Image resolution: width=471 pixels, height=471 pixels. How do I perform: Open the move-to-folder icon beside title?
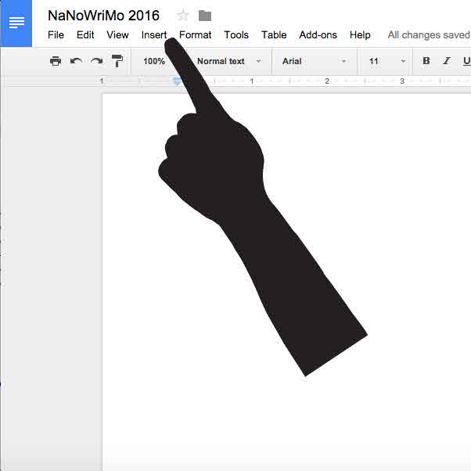[205, 16]
